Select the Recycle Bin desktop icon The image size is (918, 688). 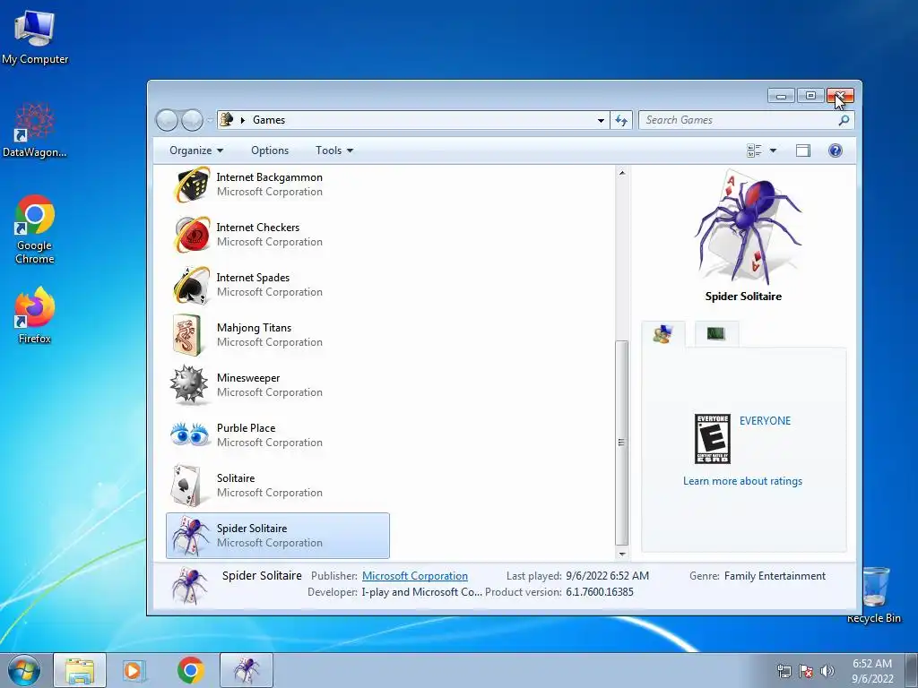(x=875, y=595)
